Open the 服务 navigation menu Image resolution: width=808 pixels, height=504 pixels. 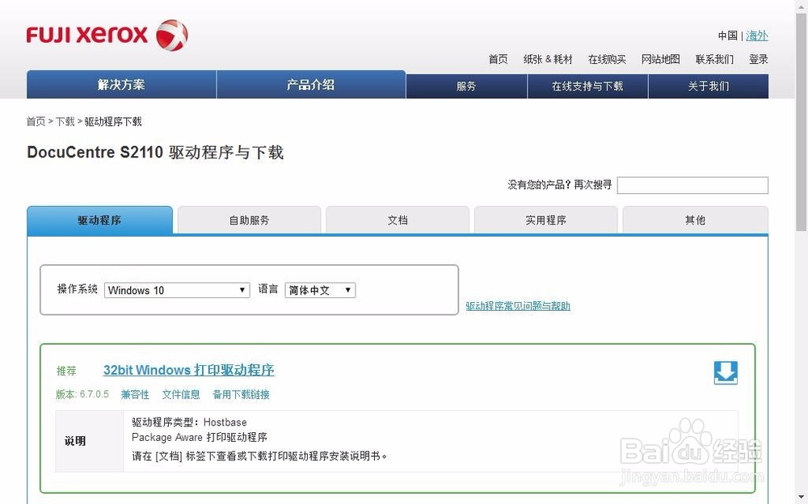466,86
